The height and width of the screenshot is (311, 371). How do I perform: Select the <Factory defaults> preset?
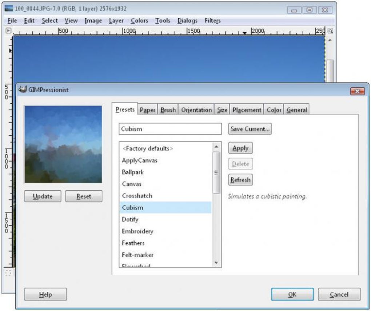pos(165,148)
